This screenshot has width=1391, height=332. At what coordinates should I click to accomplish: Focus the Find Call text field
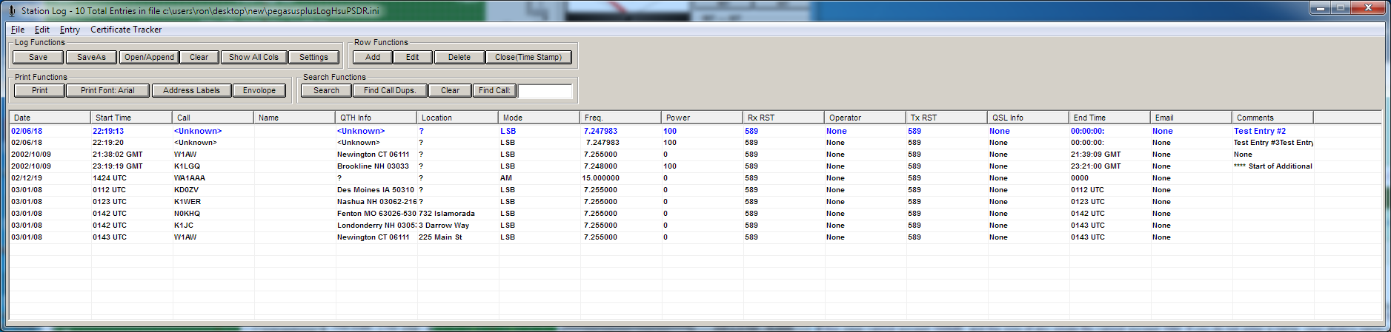point(545,90)
